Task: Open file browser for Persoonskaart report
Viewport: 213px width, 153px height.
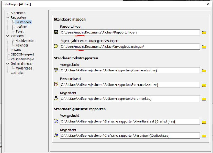Action: pyautogui.click(x=204, y=85)
